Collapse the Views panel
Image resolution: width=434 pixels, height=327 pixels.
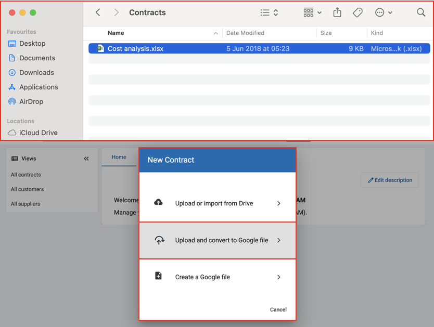[x=86, y=159]
